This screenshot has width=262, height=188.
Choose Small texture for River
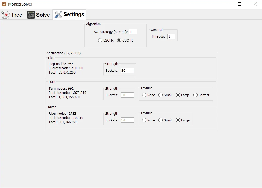(165, 120)
